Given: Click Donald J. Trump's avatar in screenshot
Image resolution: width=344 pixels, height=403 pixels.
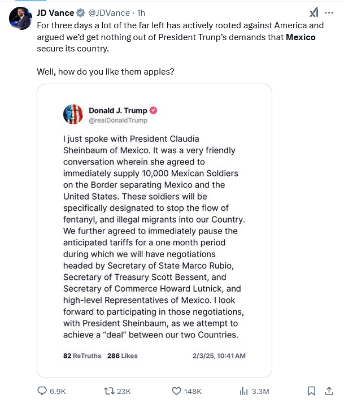Looking at the screenshot, I should coord(73,114).
